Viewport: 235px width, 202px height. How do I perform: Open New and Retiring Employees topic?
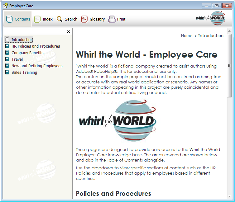(x=37, y=66)
